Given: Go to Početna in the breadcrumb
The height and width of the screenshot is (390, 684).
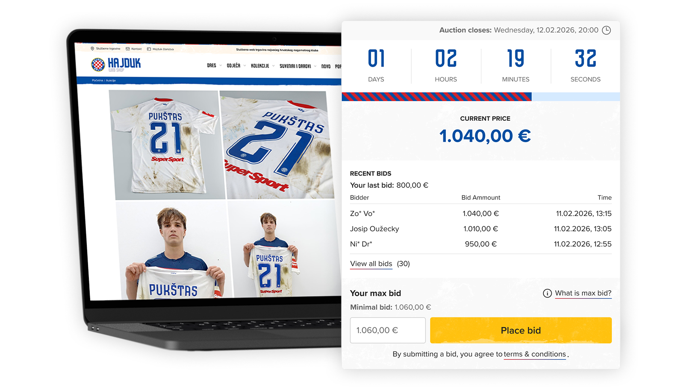Looking at the screenshot, I should click(x=97, y=80).
